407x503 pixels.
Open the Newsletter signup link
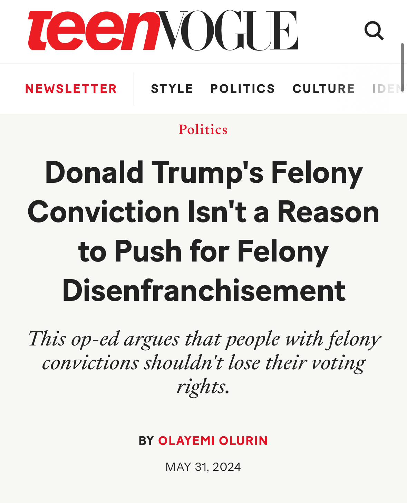tap(71, 89)
